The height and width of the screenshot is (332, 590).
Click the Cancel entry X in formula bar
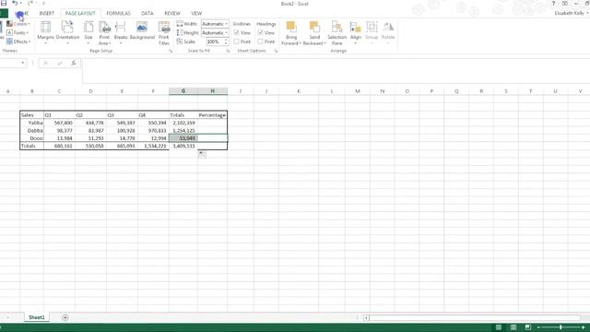click(46, 63)
